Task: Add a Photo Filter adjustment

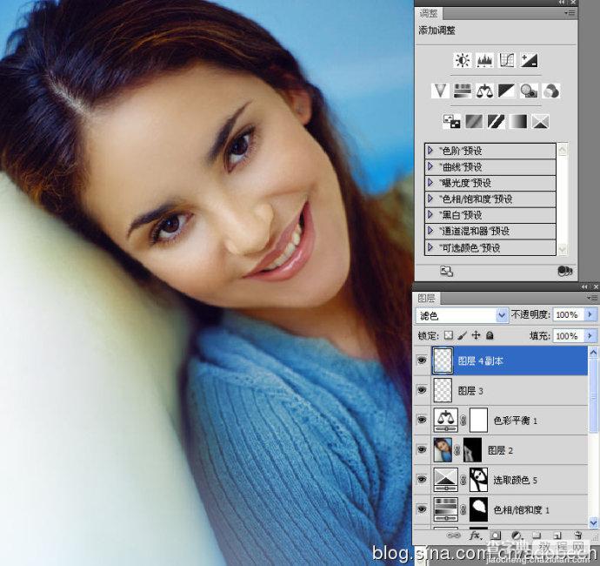Action: tap(529, 91)
